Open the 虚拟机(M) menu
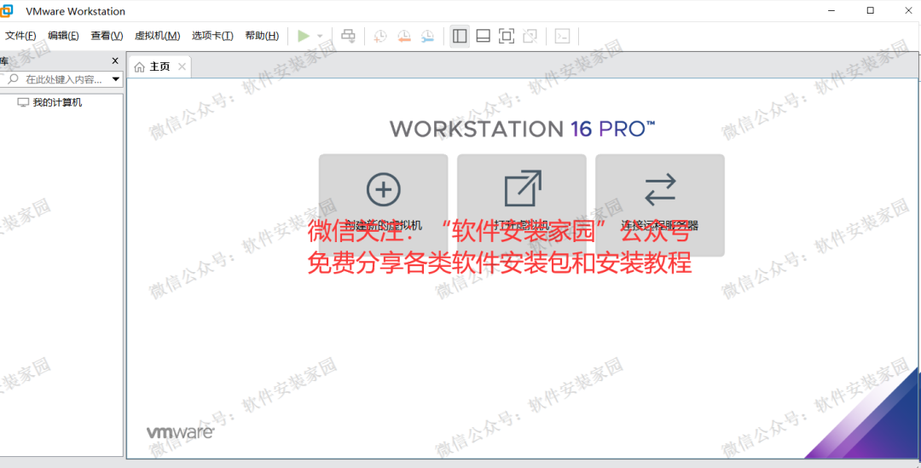This screenshot has width=921, height=468. coord(158,36)
